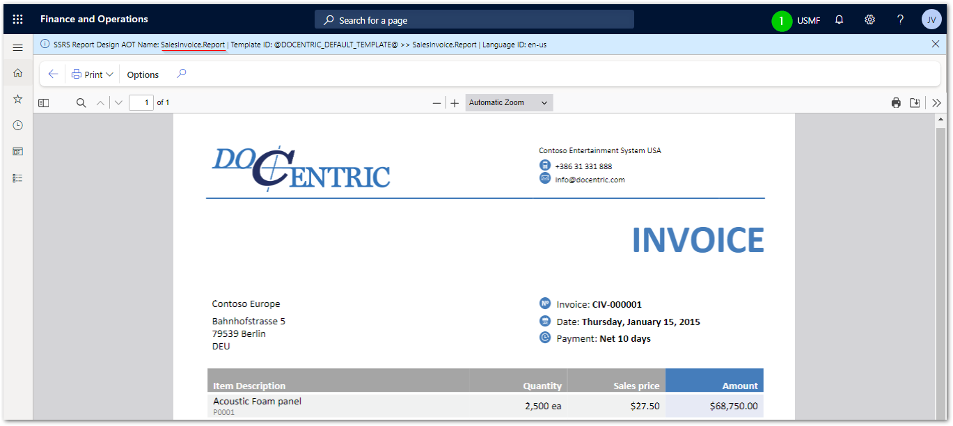Go to previous page arrow

click(x=100, y=103)
